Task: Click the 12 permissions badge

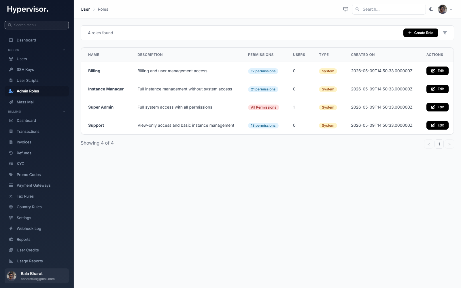Action: [x=263, y=71]
